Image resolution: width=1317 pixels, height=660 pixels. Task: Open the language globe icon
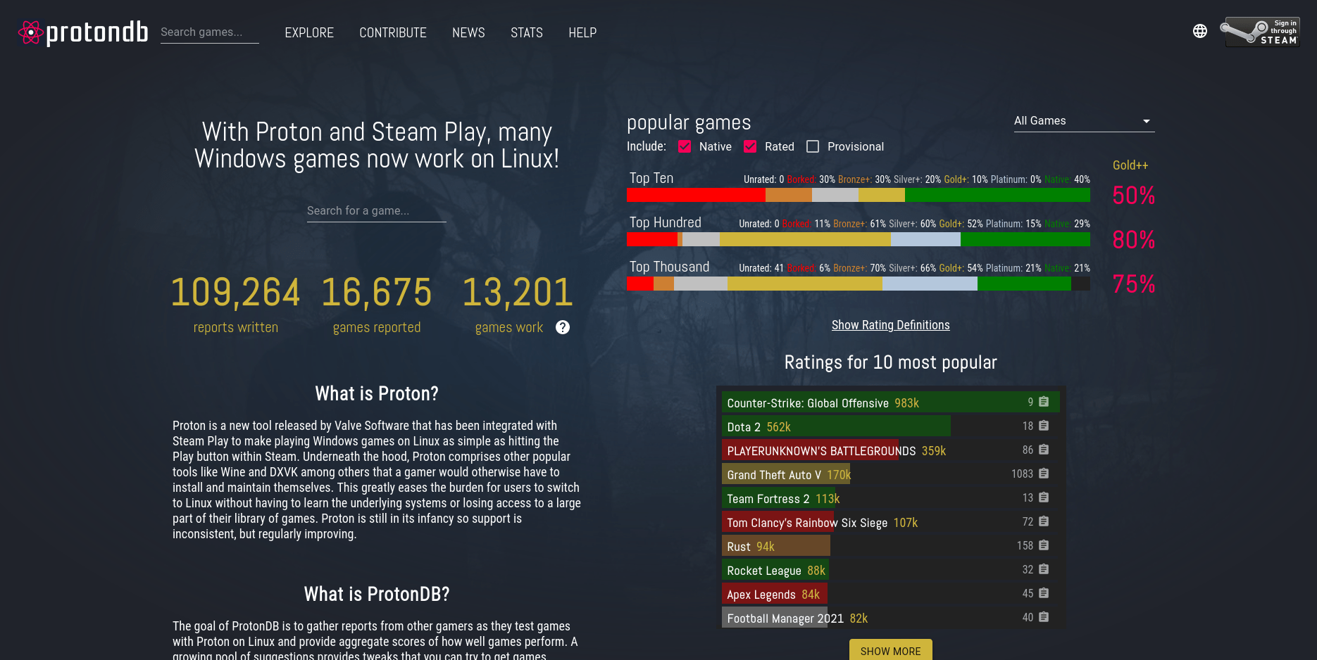pyautogui.click(x=1200, y=31)
